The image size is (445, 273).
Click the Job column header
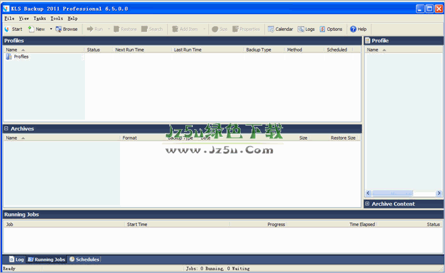click(x=64, y=225)
